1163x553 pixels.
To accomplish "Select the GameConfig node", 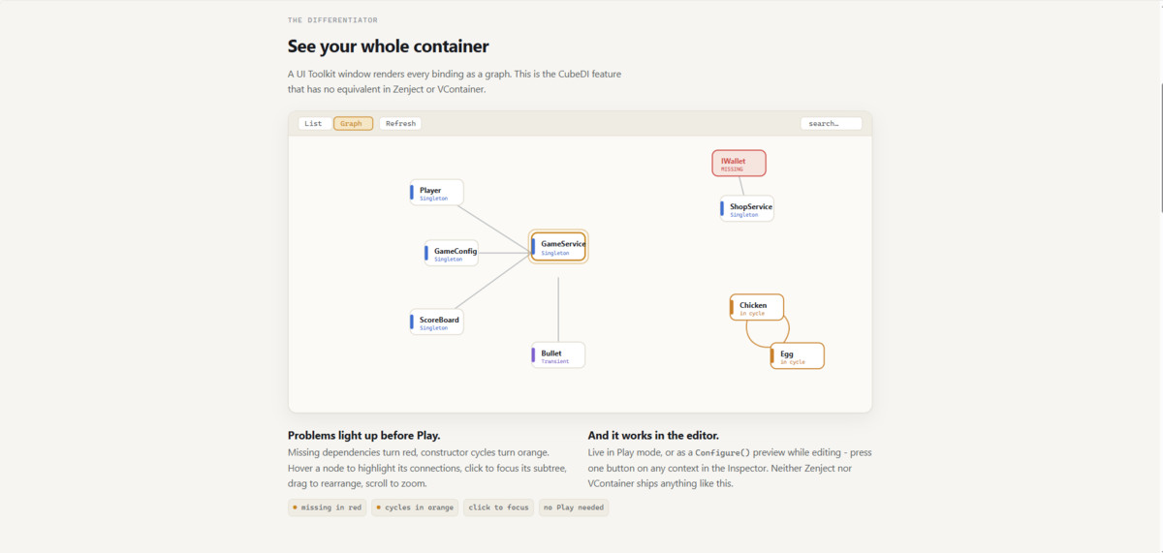I will (451, 253).
